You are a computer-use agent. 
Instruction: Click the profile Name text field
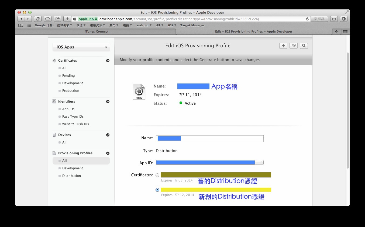pyautogui.click(x=210, y=139)
